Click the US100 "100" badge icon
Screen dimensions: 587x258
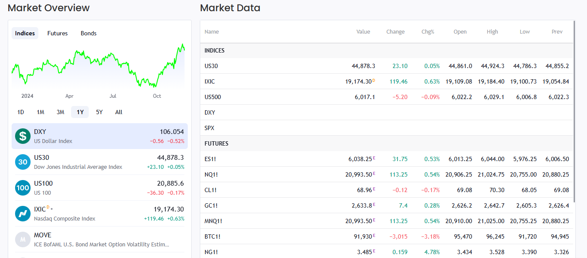pos(22,188)
